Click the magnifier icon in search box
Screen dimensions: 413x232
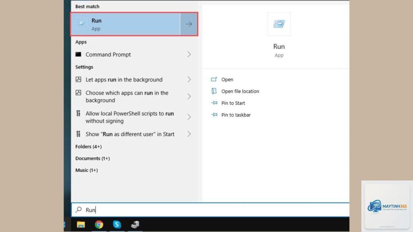pyautogui.click(x=78, y=210)
